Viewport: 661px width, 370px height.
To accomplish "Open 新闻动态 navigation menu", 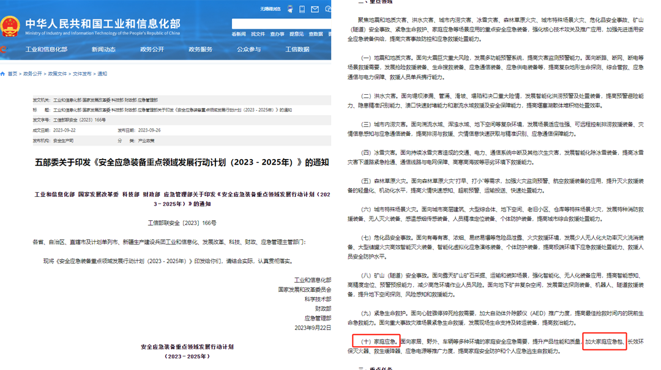I will pos(103,50).
